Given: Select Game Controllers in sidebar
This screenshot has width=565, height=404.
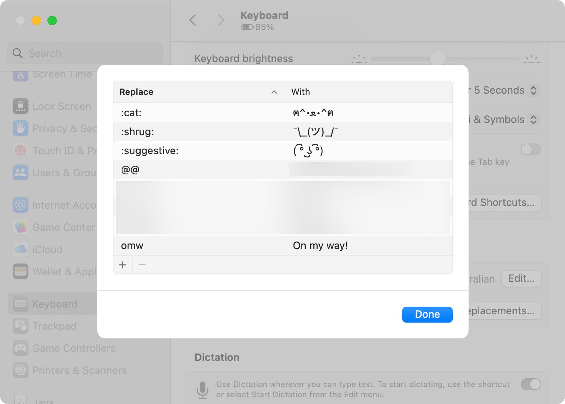Looking at the screenshot, I should point(74,348).
